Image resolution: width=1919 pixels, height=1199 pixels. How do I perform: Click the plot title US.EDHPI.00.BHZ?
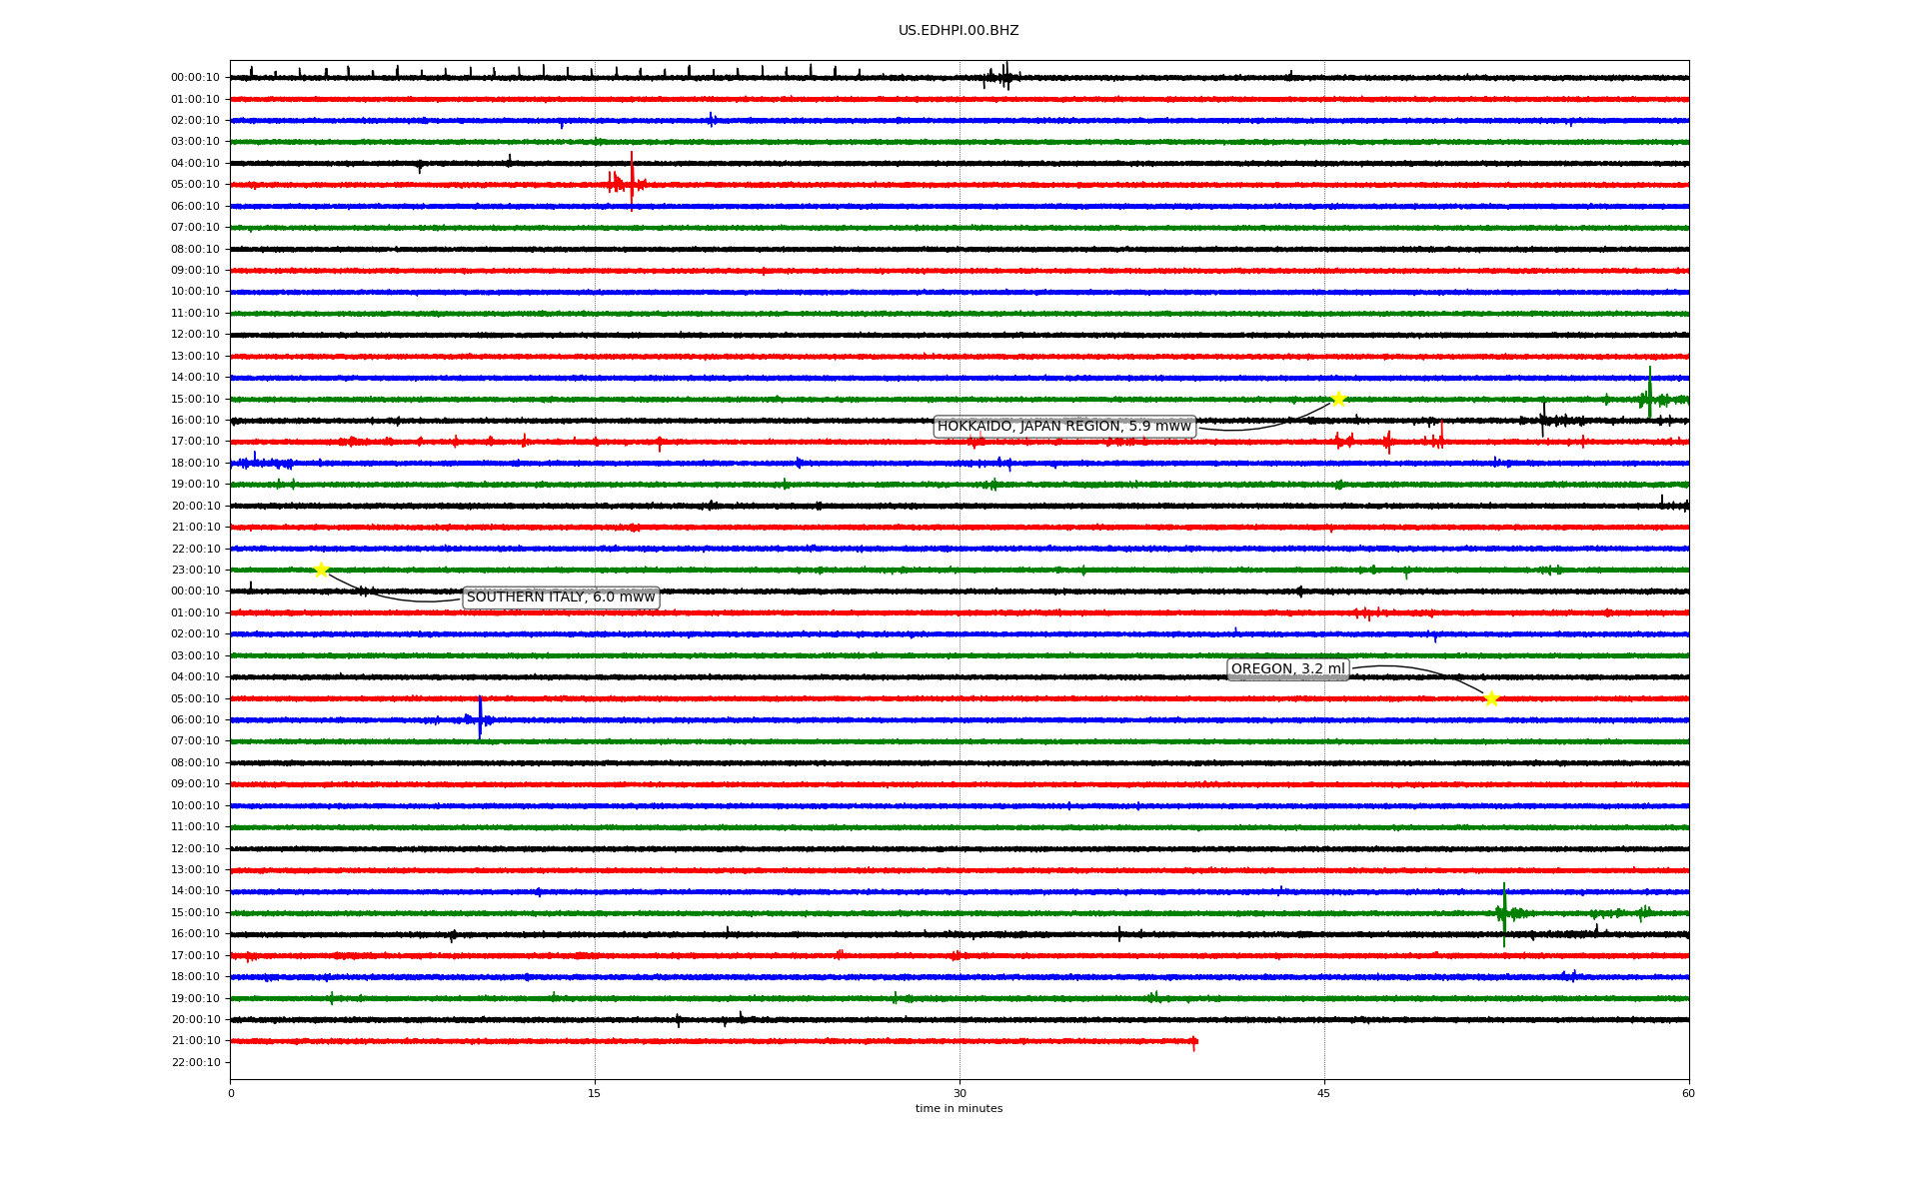point(959,31)
